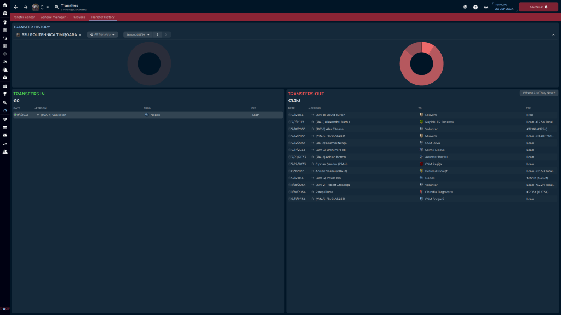Image resolution: width=561 pixels, height=315 pixels.
Task: Go to previous season with left chevron
Action: 158,34
